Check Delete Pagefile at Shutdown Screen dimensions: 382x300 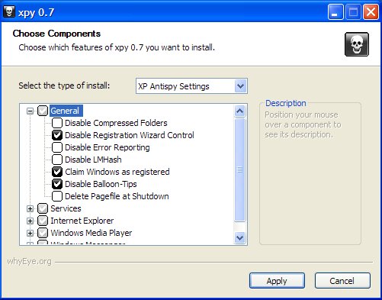pos(57,196)
